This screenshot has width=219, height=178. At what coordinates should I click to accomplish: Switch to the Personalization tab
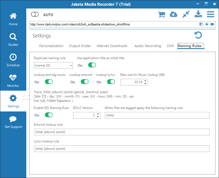pyautogui.click(x=51, y=46)
